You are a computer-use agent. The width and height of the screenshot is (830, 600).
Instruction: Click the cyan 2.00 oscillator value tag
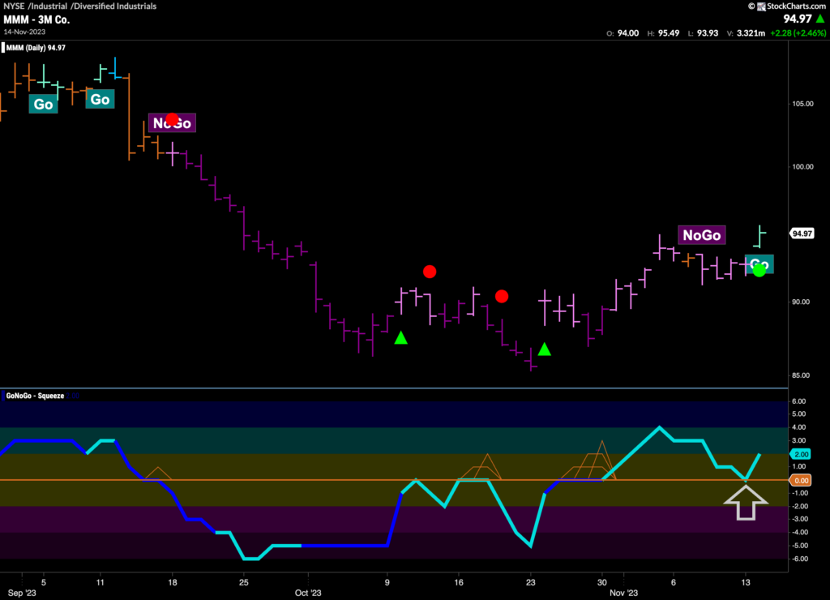point(801,454)
